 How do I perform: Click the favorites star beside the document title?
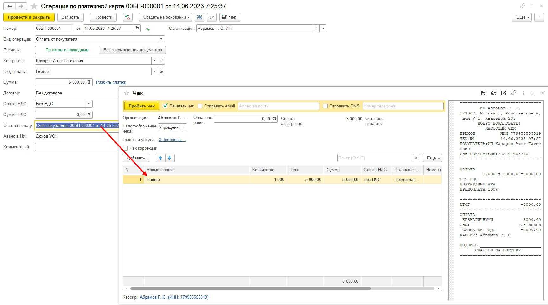pos(34,6)
